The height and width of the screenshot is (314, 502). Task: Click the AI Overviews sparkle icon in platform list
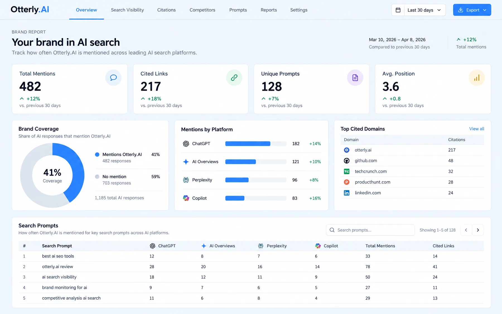click(x=186, y=162)
